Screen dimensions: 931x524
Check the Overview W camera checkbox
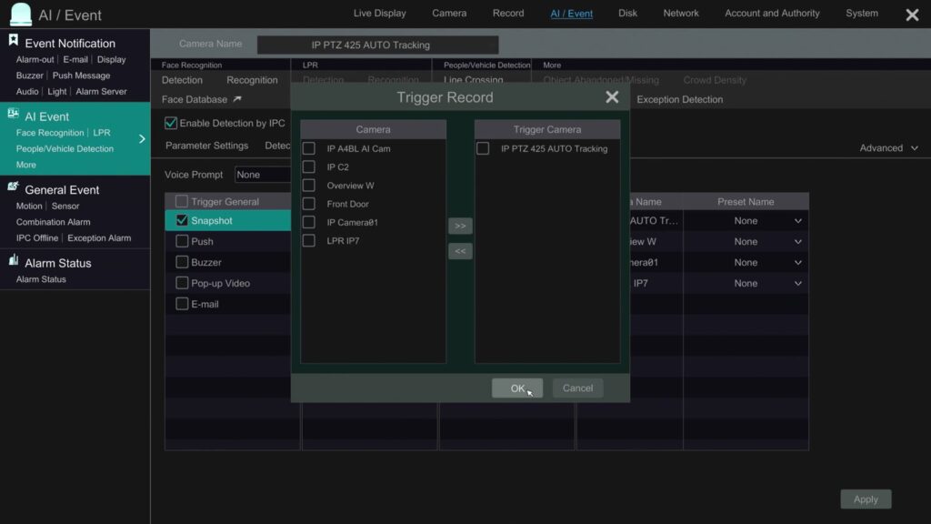tap(309, 185)
